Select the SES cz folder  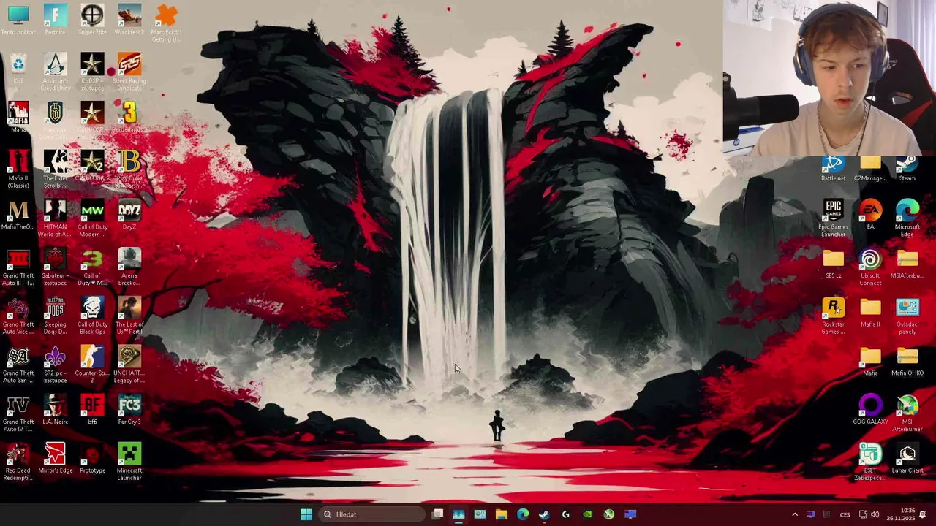(x=833, y=264)
